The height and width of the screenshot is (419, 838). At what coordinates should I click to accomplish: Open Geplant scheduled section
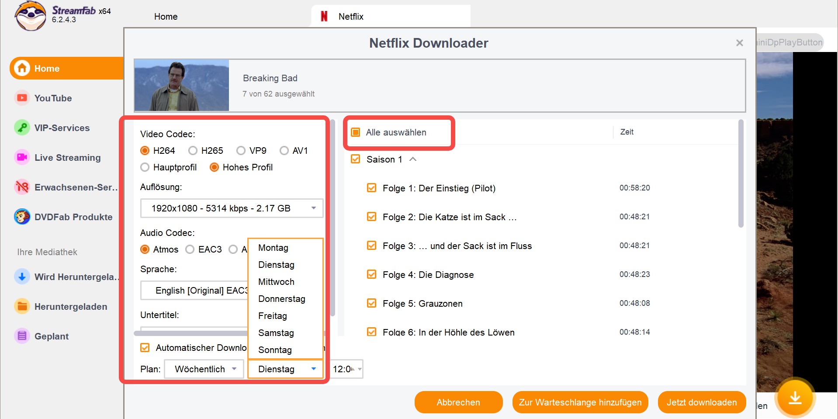point(52,336)
